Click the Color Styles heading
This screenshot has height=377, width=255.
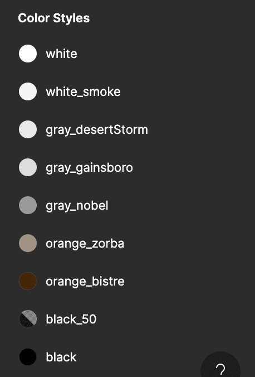[x=54, y=18]
